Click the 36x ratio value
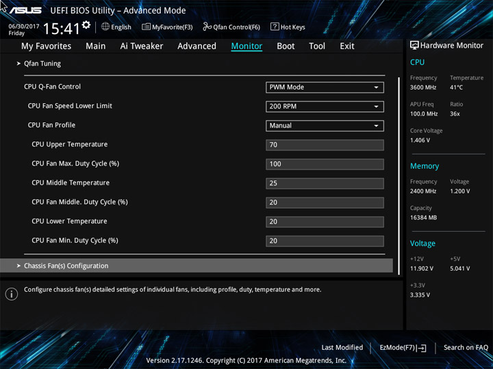This screenshot has height=369, width=493. pyautogui.click(x=455, y=114)
